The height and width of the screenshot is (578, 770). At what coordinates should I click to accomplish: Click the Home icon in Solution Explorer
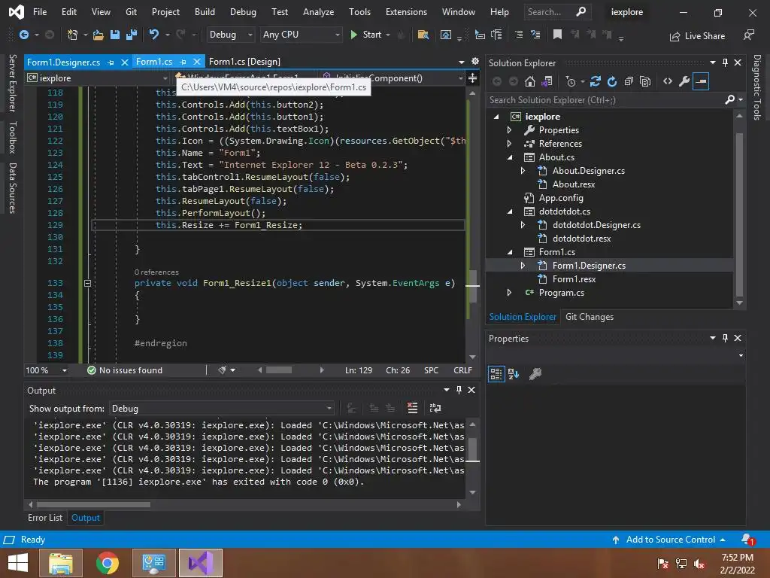(x=530, y=81)
